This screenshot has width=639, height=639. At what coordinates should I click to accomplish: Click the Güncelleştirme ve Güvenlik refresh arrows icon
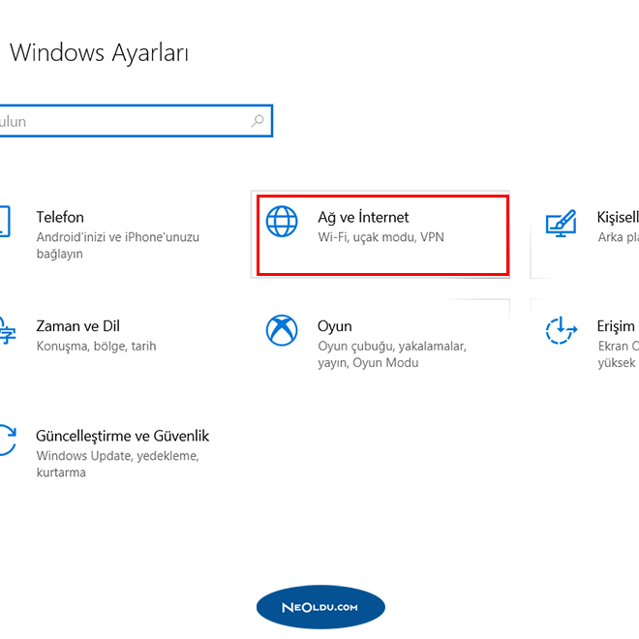(x=6, y=441)
